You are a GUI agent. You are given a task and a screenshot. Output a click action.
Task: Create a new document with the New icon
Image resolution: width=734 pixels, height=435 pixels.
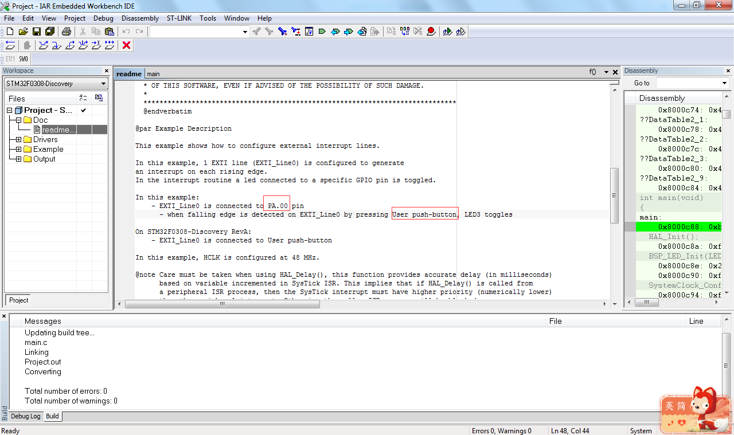[10, 32]
